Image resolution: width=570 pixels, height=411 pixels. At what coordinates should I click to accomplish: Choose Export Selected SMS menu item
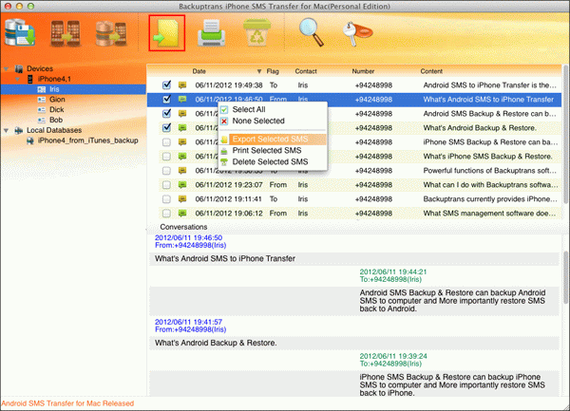coord(273,140)
